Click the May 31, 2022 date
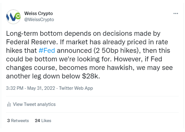Viewport: 185px width, 132px height. pyautogui.click(x=41, y=88)
